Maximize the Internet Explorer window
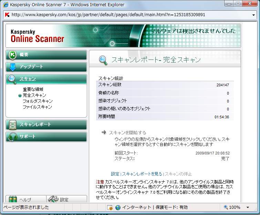The height and width of the screenshot is (215, 260). 238,3
